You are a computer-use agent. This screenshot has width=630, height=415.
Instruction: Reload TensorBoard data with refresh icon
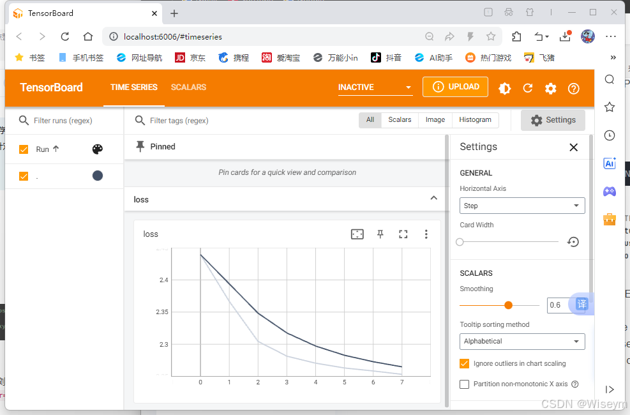point(527,88)
